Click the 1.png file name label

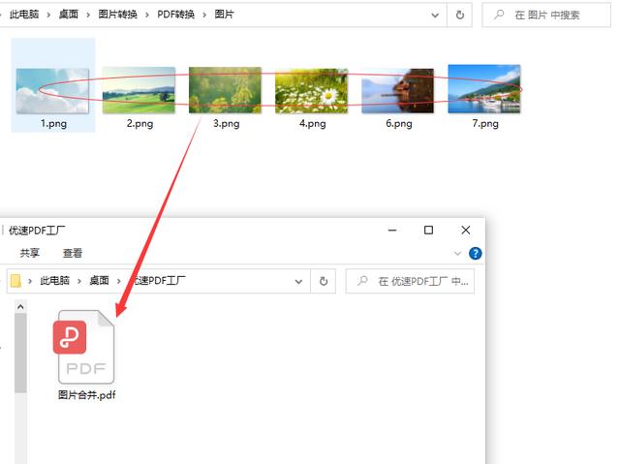click(x=53, y=124)
